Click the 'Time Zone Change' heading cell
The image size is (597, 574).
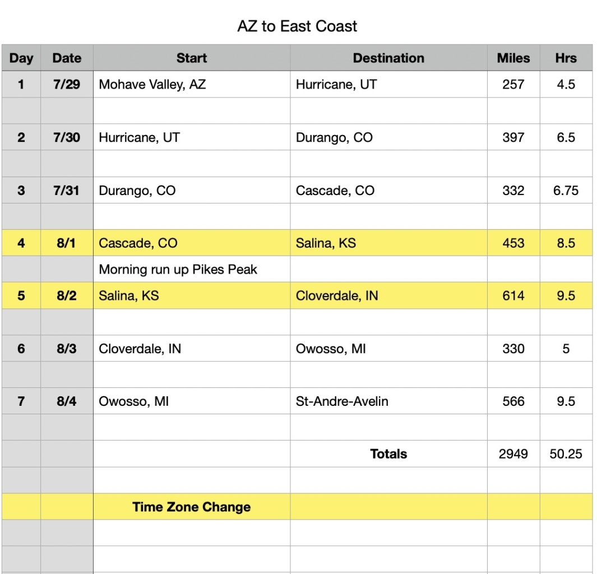coord(191,507)
